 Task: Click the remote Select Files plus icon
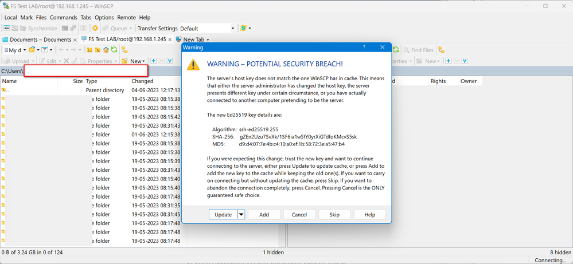(448, 61)
